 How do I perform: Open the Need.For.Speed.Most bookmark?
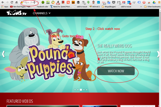tap(61, 7)
